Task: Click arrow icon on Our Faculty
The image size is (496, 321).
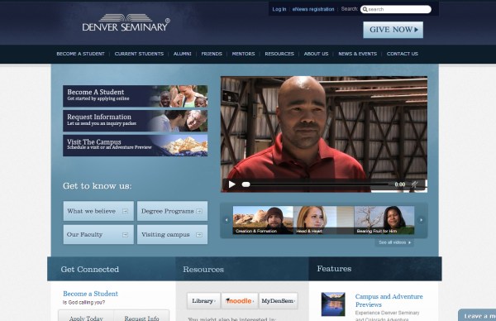Action: [126, 235]
